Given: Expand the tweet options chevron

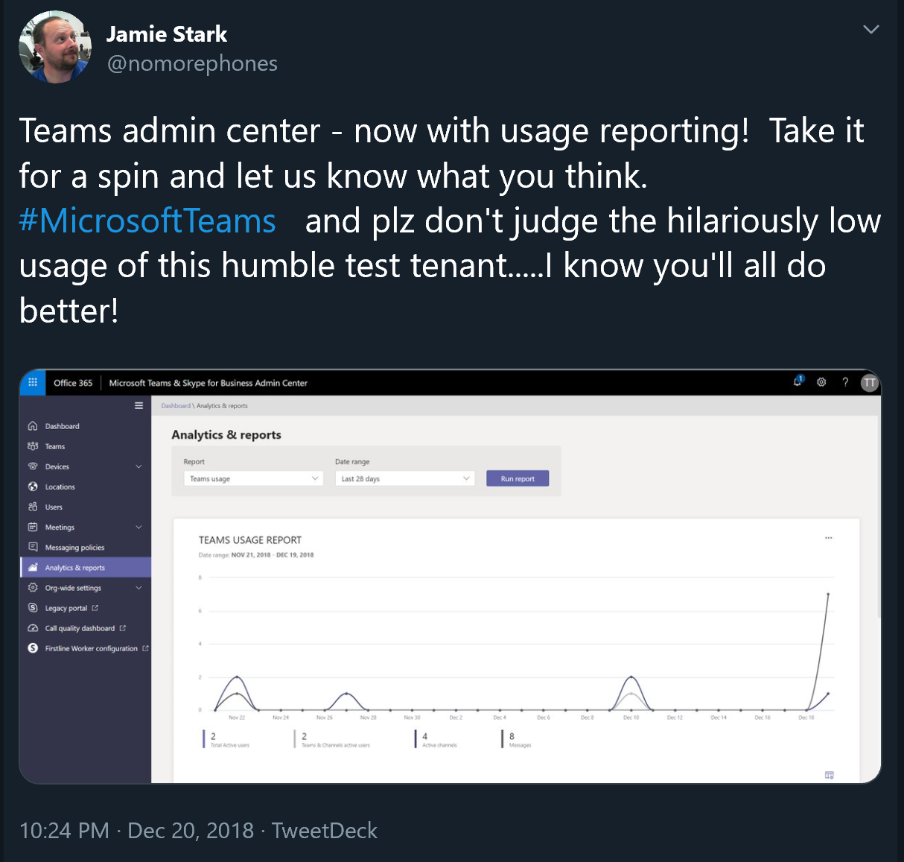Looking at the screenshot, I should tap(870, 30).
